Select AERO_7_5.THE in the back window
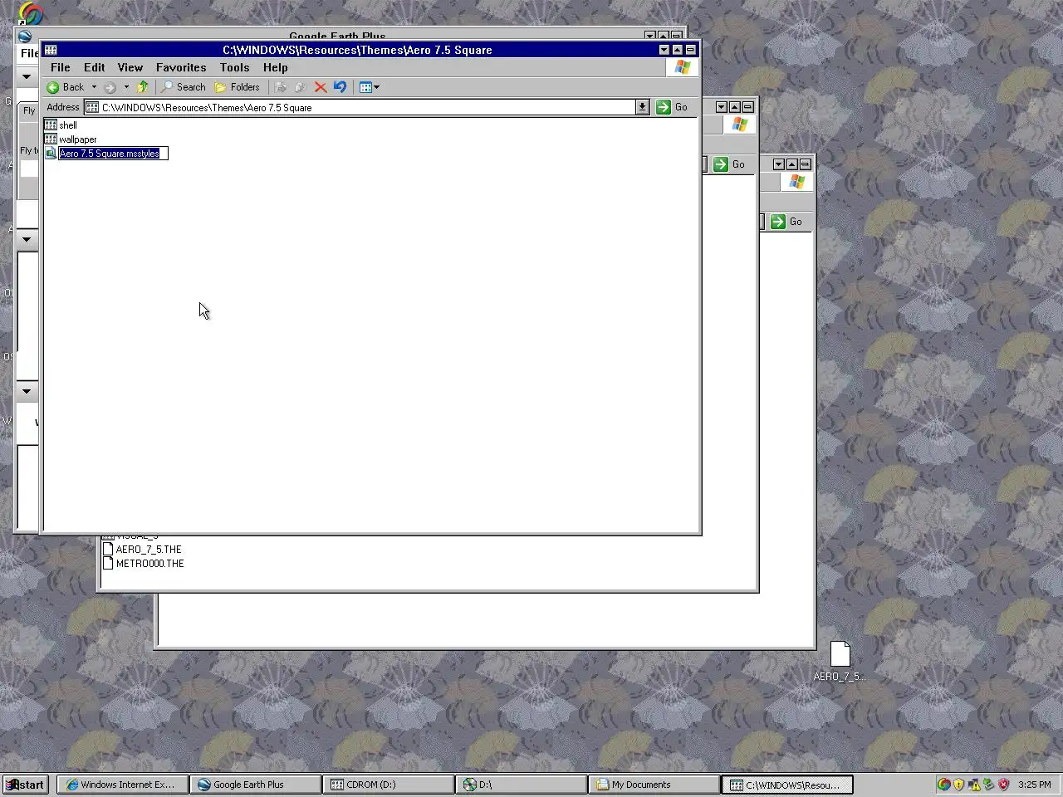 [149, 549]
